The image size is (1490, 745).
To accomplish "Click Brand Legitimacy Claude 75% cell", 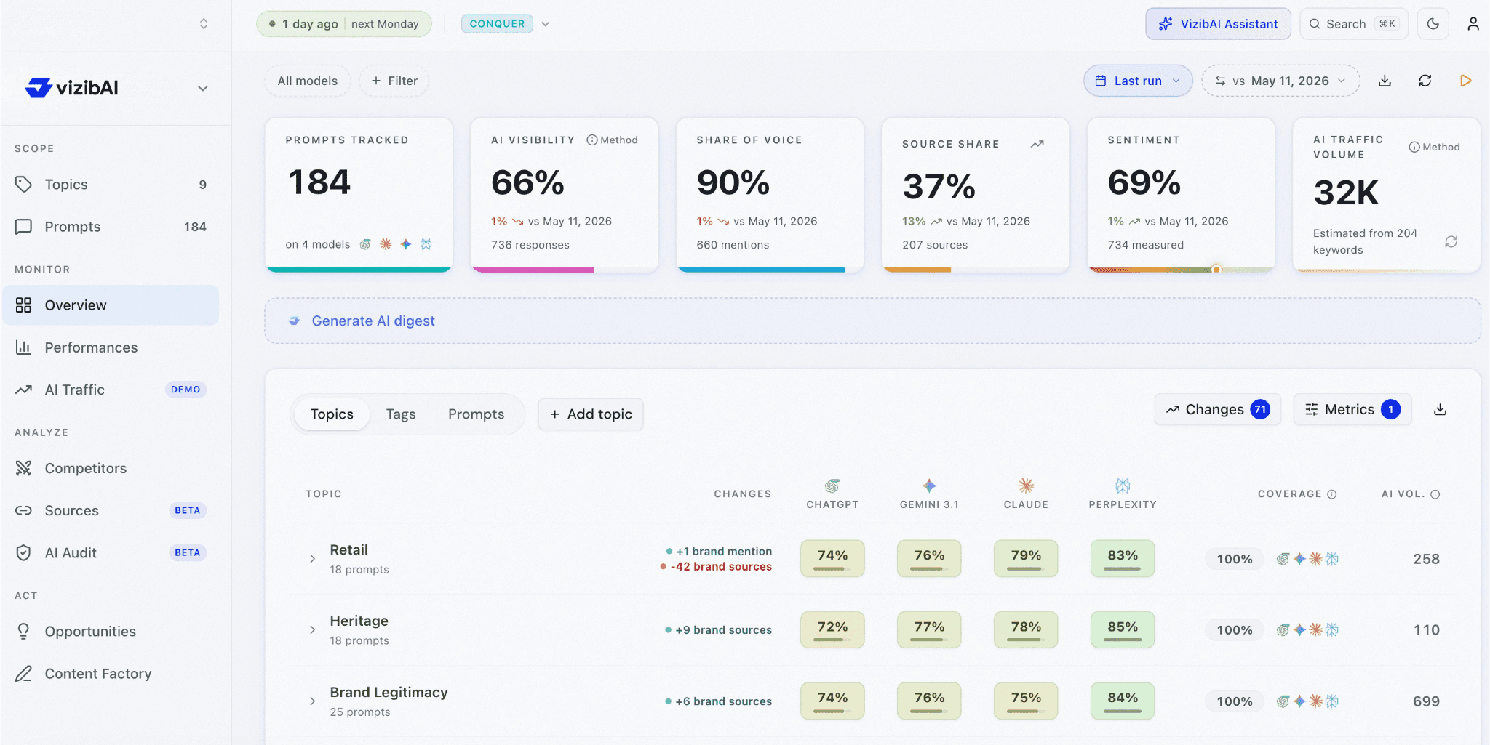I will (1026, 701).
